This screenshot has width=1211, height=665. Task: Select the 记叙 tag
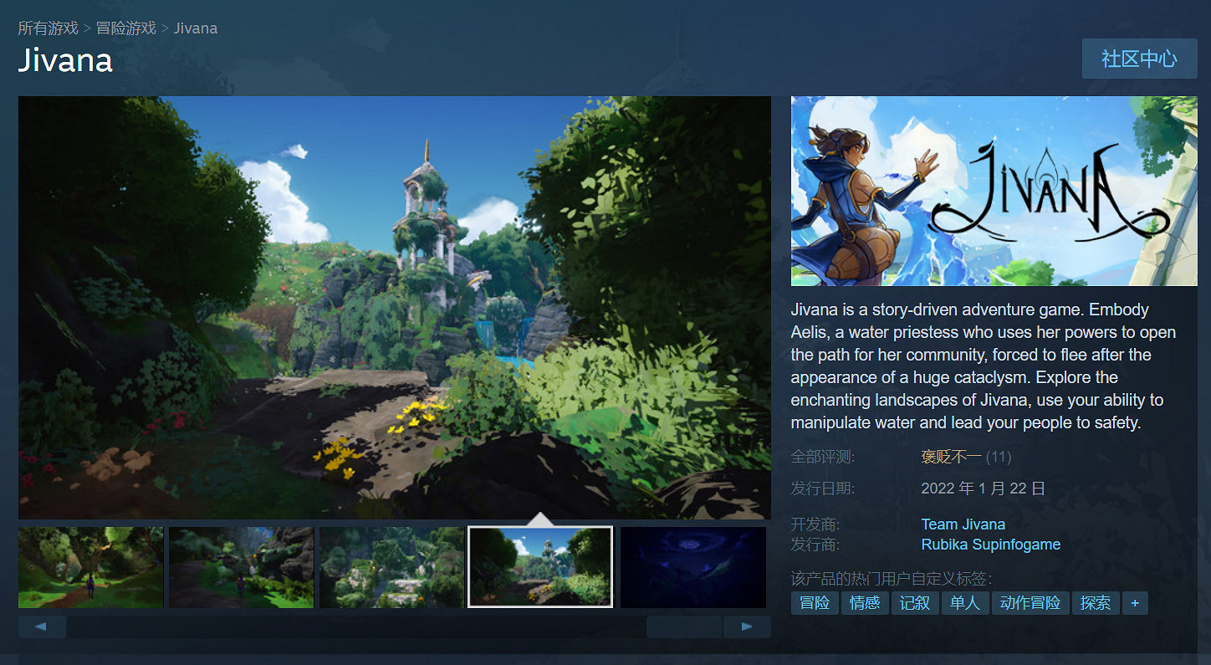(x=915, y=602)
